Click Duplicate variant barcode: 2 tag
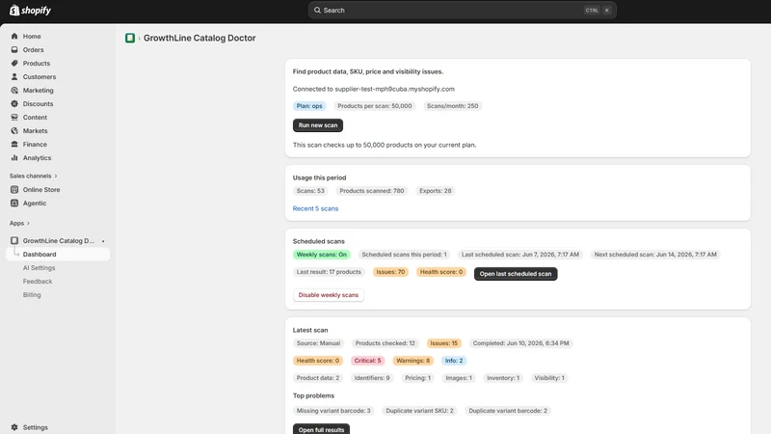This screenshot has width=771, height=434. tap(508, 411)
